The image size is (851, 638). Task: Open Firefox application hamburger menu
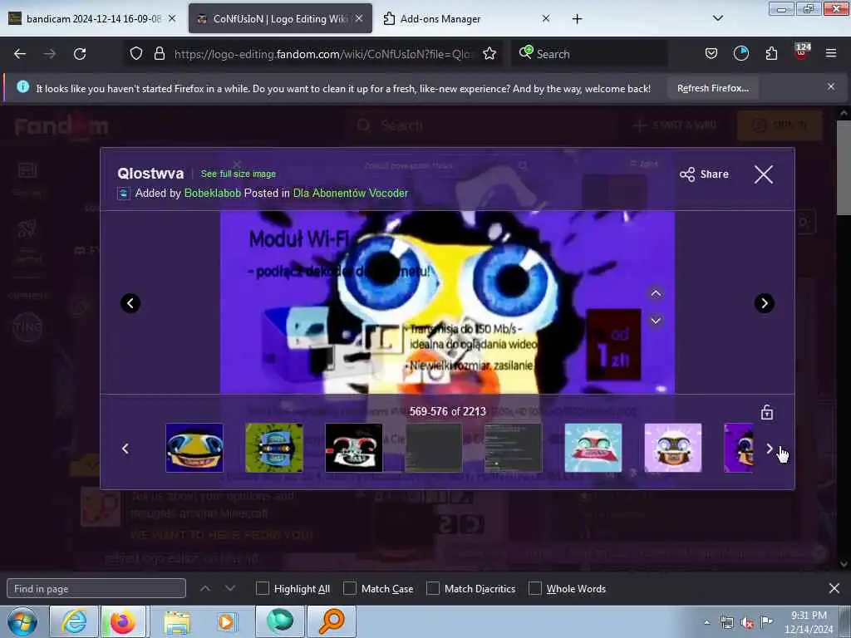pyautogui.click(x=831, y=53)
